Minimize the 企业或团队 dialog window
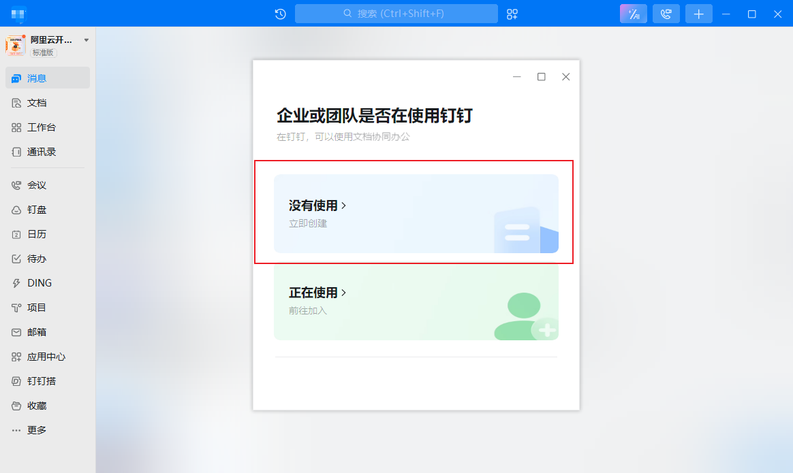Image resolution: width=793 pixels, height=473 pixels. [x=517, y=77]
